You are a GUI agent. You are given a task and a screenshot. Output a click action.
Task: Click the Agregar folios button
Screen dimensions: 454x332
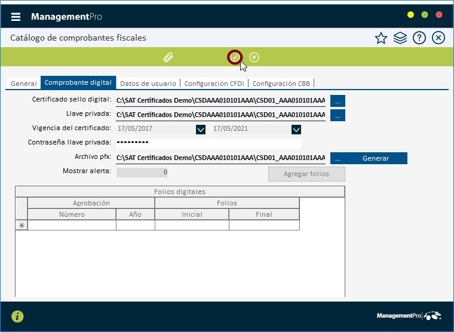point(306,174)
